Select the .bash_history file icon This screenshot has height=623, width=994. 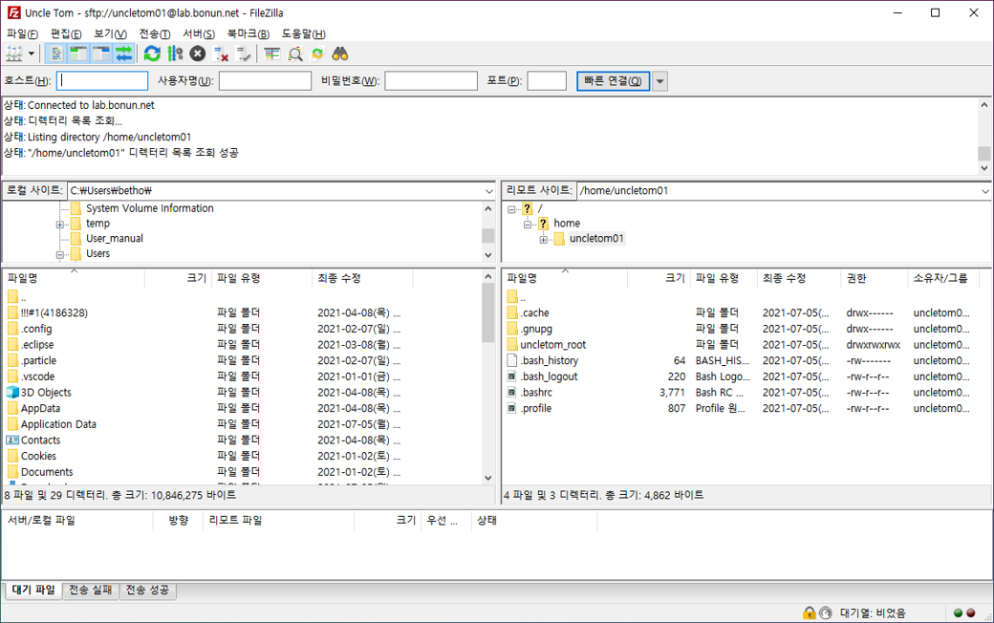tap(512, 360)
